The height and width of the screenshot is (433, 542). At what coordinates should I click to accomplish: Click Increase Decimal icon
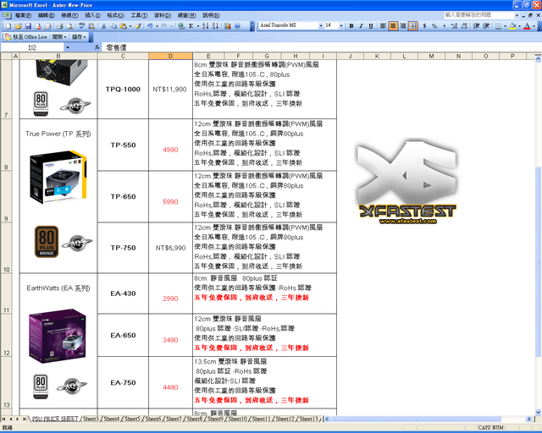point(454,26)
